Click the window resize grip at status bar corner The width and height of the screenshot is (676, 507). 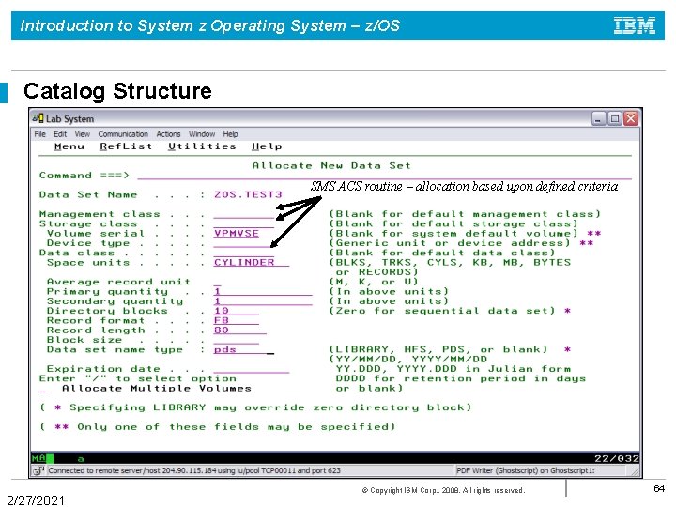click(636, 472)
